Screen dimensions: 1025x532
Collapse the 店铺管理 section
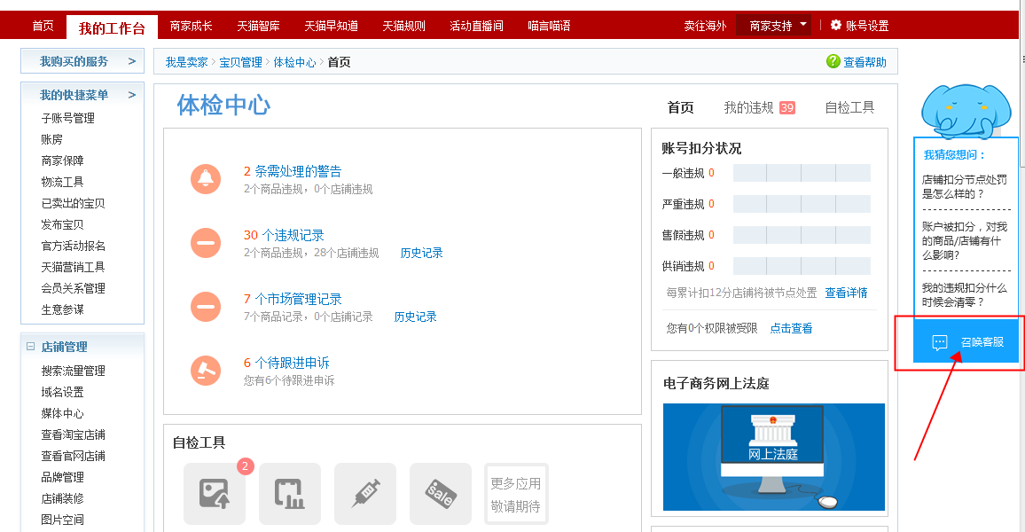[x=31, y=347]
